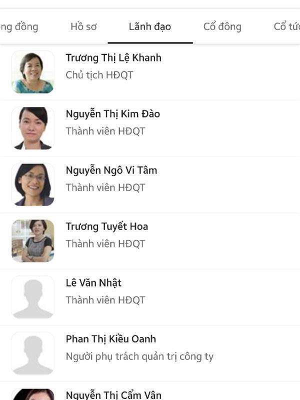
Task: Open Trương Thị Lệ Khanh's profile photo
Action: [33, 72]
